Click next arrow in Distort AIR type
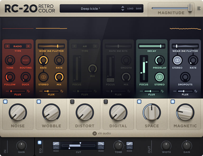The width and height of the screenshot is (203, 156). click(95, 46)
